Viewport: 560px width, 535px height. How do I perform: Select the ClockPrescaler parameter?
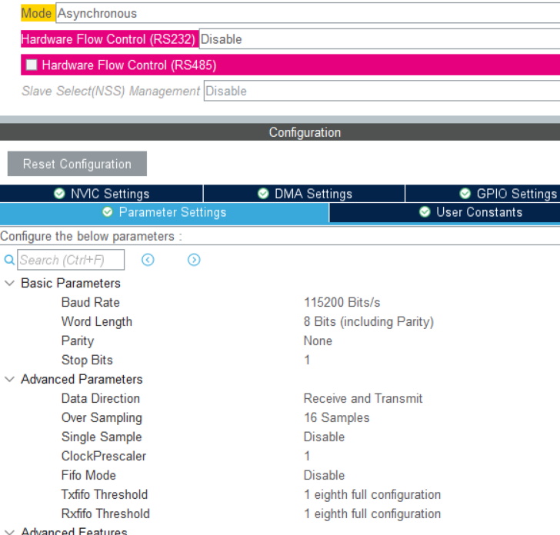pyautogui.click(x=104, y=457)
